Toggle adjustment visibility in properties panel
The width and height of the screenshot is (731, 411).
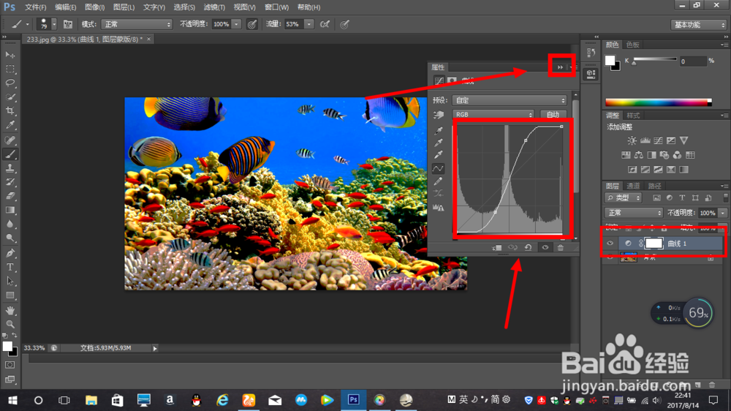[545, 248]
